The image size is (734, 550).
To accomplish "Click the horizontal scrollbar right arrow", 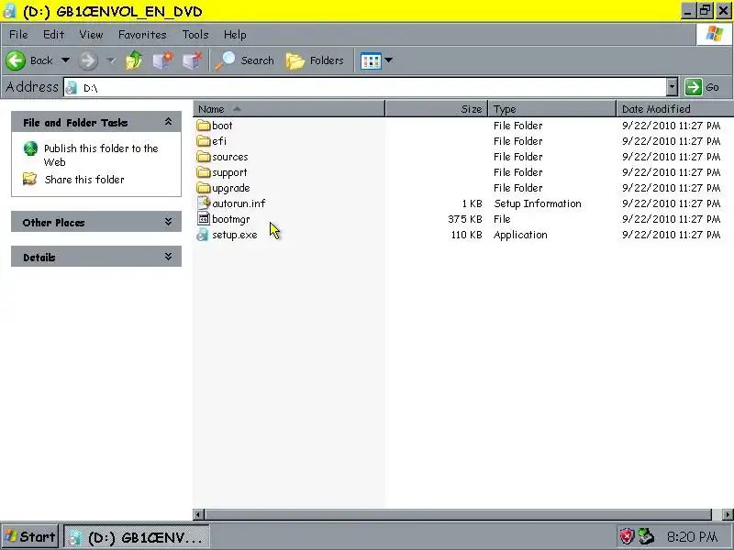I will 728,514.
